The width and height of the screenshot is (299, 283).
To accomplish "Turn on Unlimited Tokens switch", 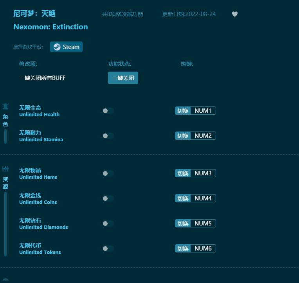I will (x=108, y=249).
